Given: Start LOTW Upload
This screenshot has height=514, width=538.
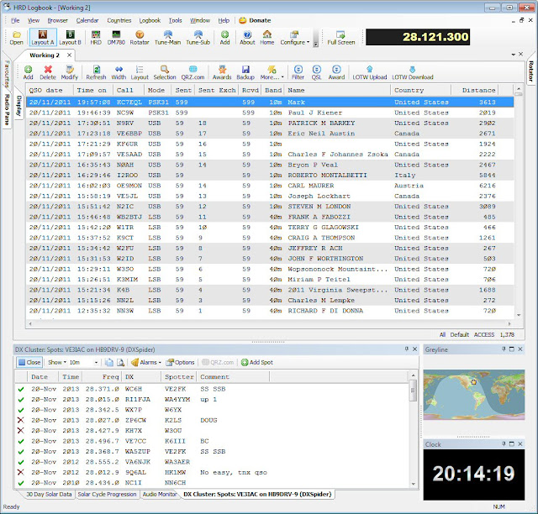Looking at the screenshot, I should click(x=370, y=72).
